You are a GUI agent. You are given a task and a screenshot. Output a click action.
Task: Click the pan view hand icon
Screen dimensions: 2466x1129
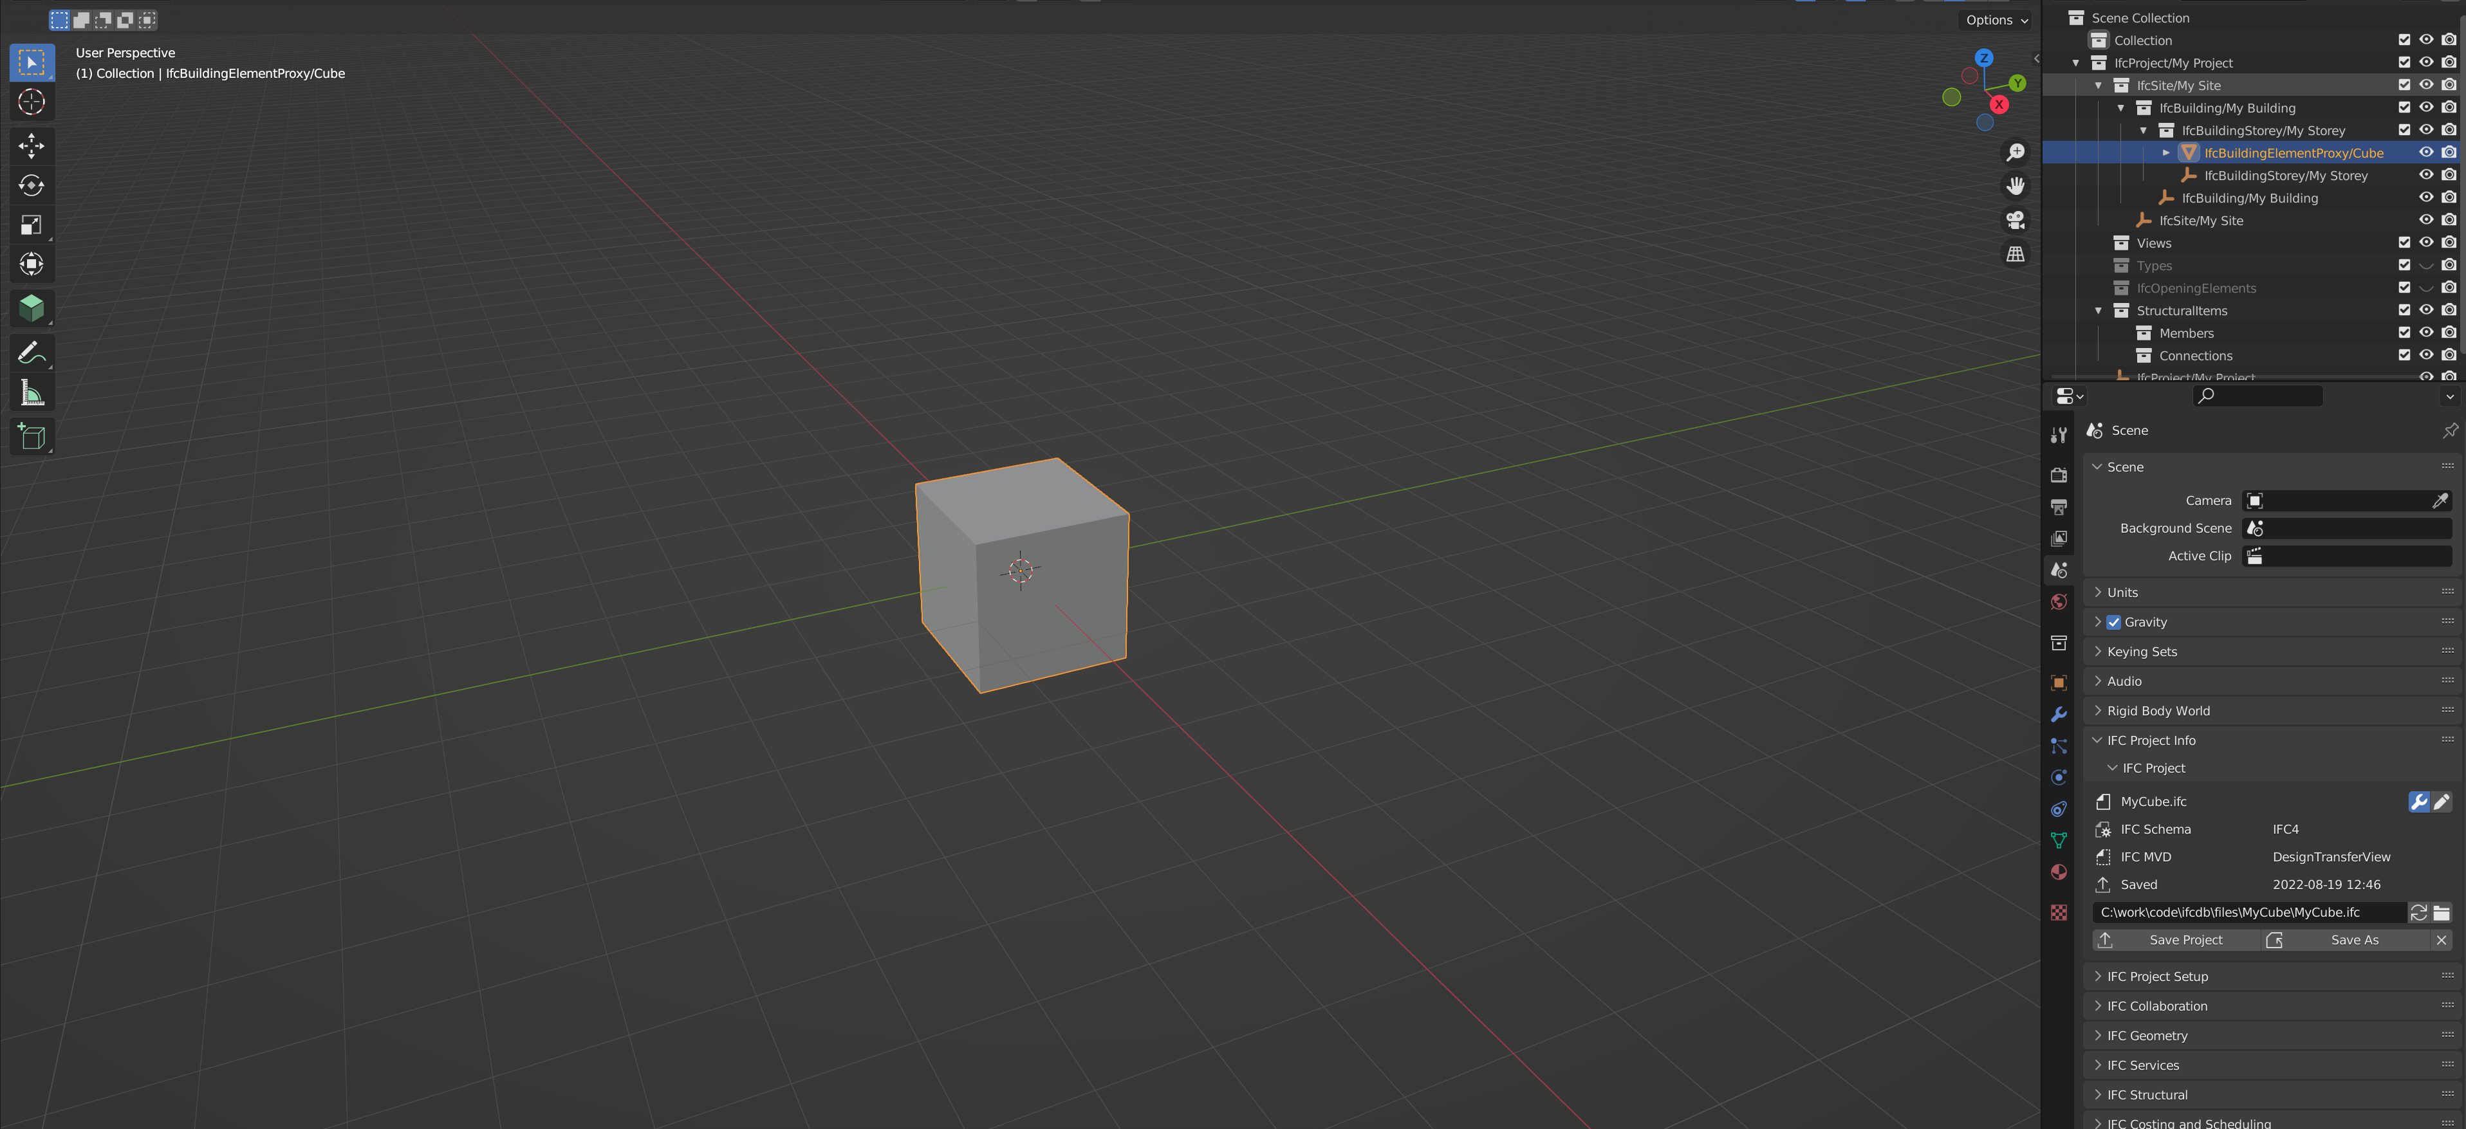coord(2015,186)
